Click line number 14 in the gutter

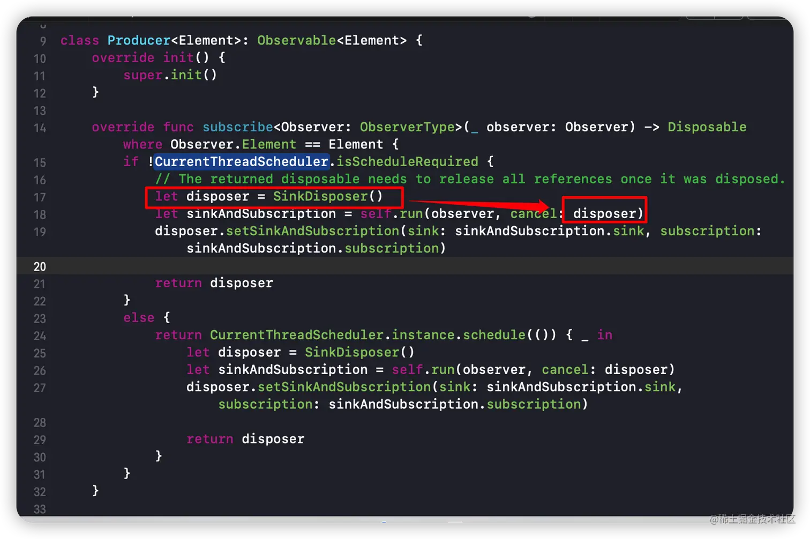40,128
